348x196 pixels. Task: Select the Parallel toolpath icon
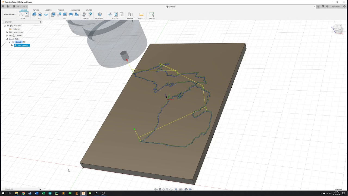click(65, 14)
